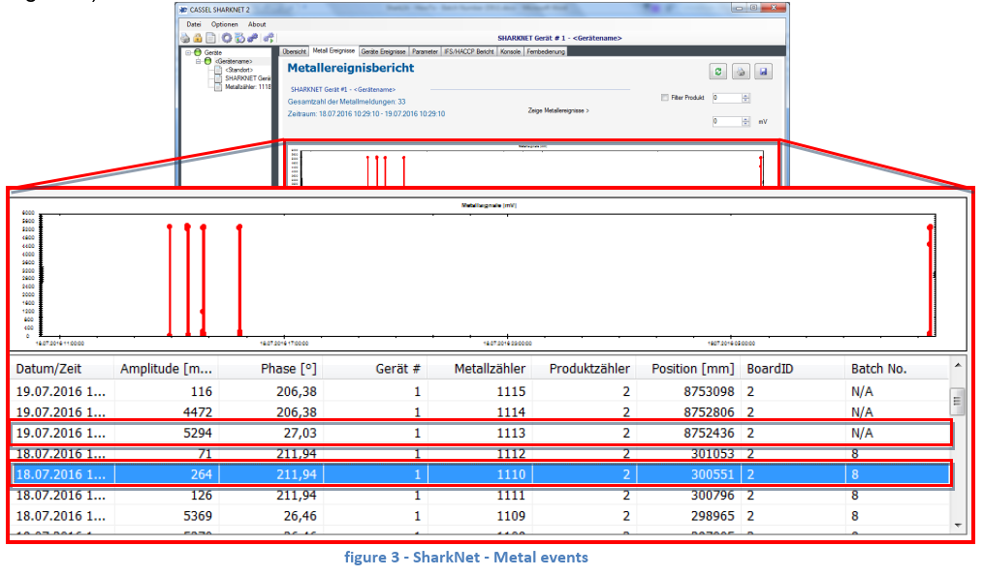Click the gear icon in the toolbar

pyautogui.click(x=225, y=38)
